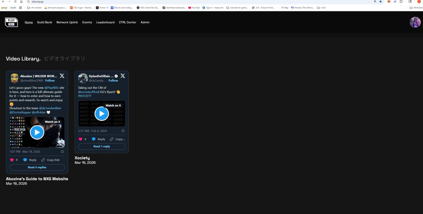Click Watch on X in Abozine's video
The image size is (423, 214).
(x=53, y=122)
